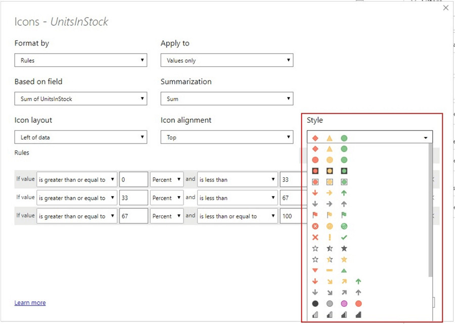
Task: Select the flags icon style row
Action: 330,215
